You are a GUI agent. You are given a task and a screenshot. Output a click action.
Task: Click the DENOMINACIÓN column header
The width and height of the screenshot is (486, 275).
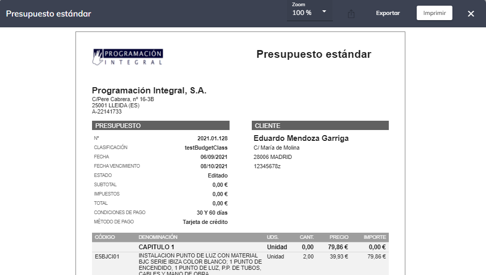pyautogui.click(x=158, y=237)
